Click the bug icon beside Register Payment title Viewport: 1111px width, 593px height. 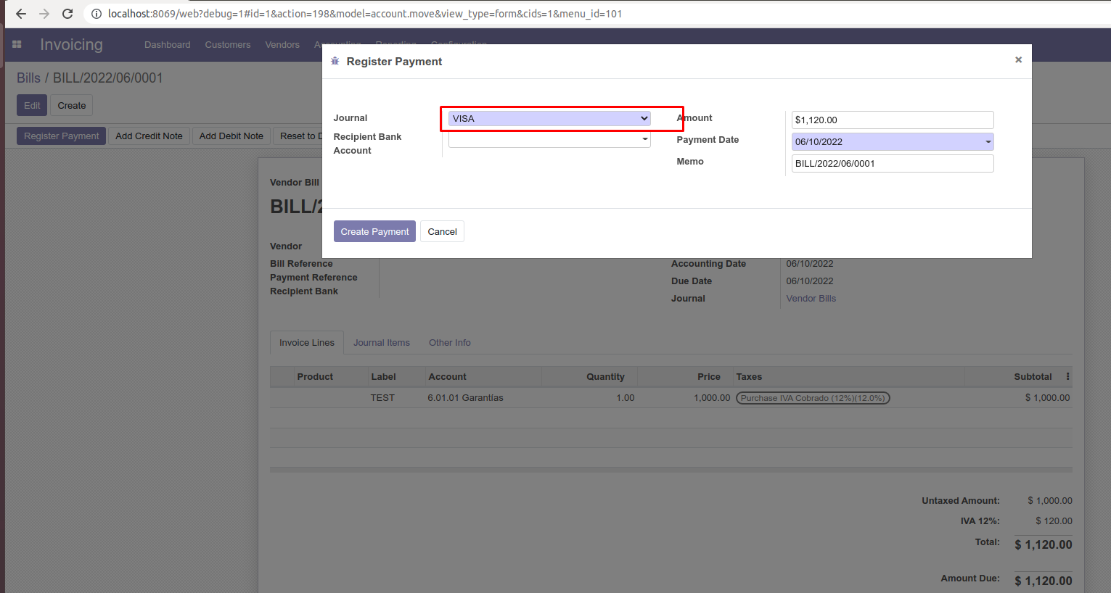(x=335, y=61)
